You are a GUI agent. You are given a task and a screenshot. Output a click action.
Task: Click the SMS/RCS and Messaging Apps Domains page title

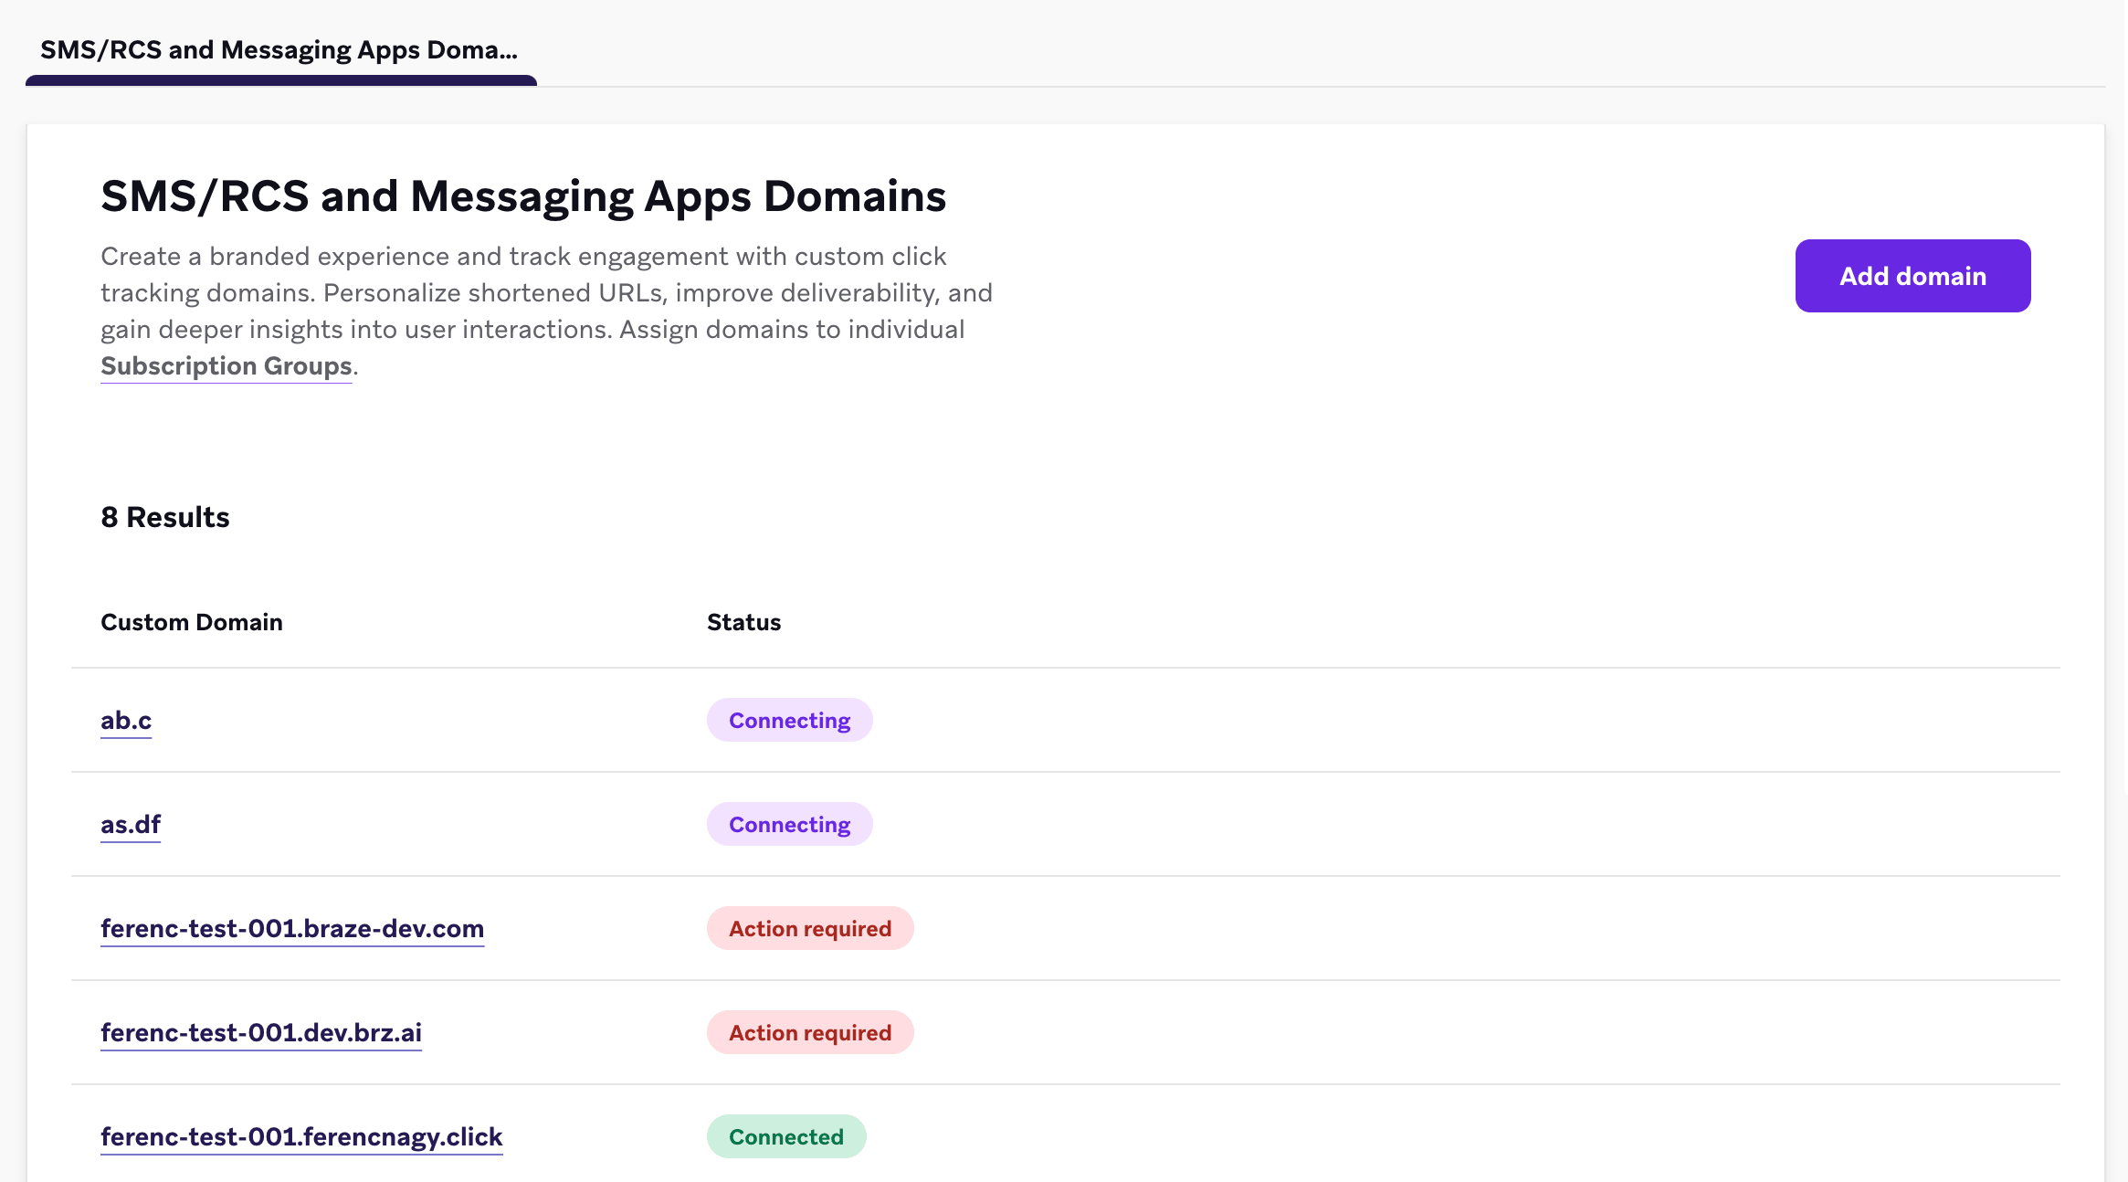coord(523,195)
